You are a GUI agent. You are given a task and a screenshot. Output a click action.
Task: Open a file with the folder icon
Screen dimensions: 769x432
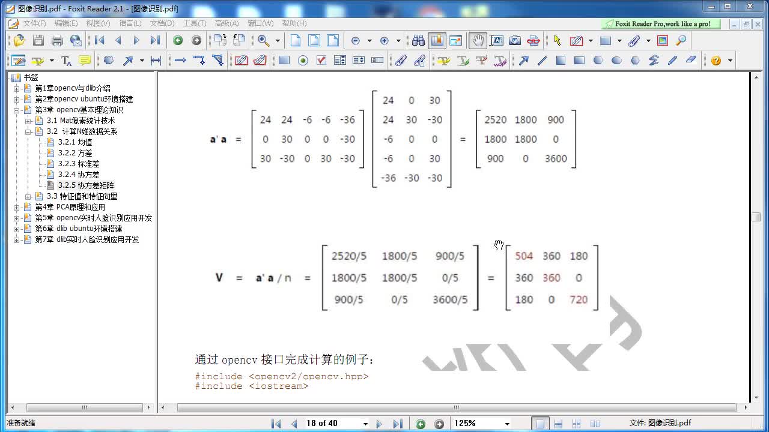(19, 40)
